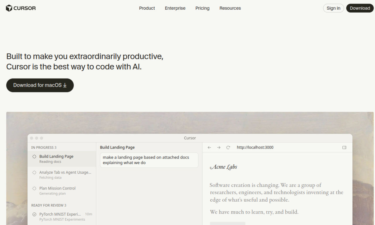Open the Resources menu
The width and height of the screenshot is (375, 225).
coord(230,8)
